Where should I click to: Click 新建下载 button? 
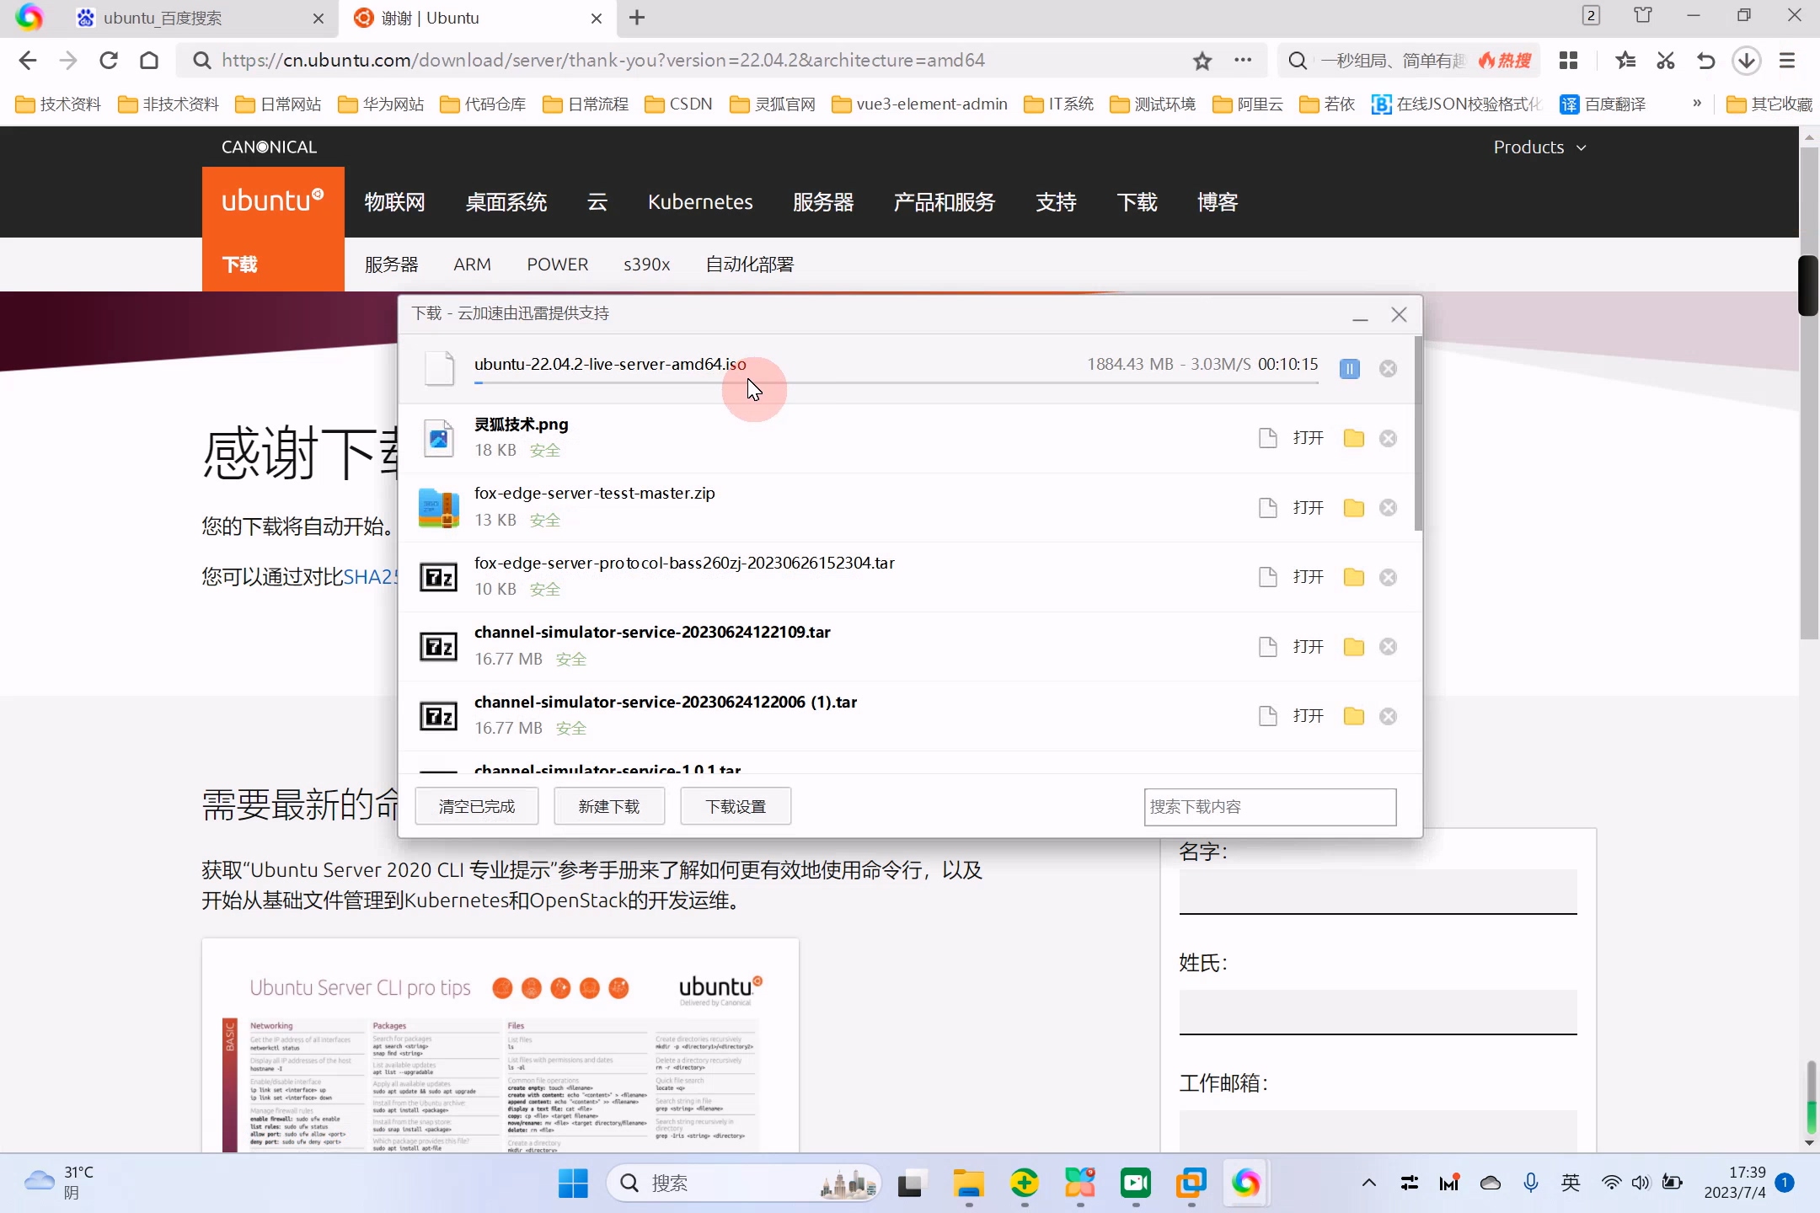click(x=609, y=806)
